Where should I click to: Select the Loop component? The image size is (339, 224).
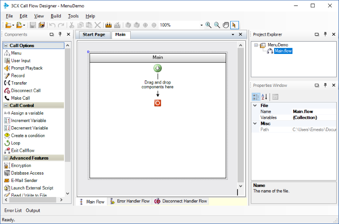point(12,143)
